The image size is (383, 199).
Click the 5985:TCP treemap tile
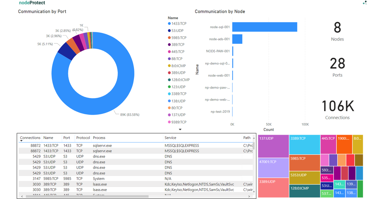[305, 163]
